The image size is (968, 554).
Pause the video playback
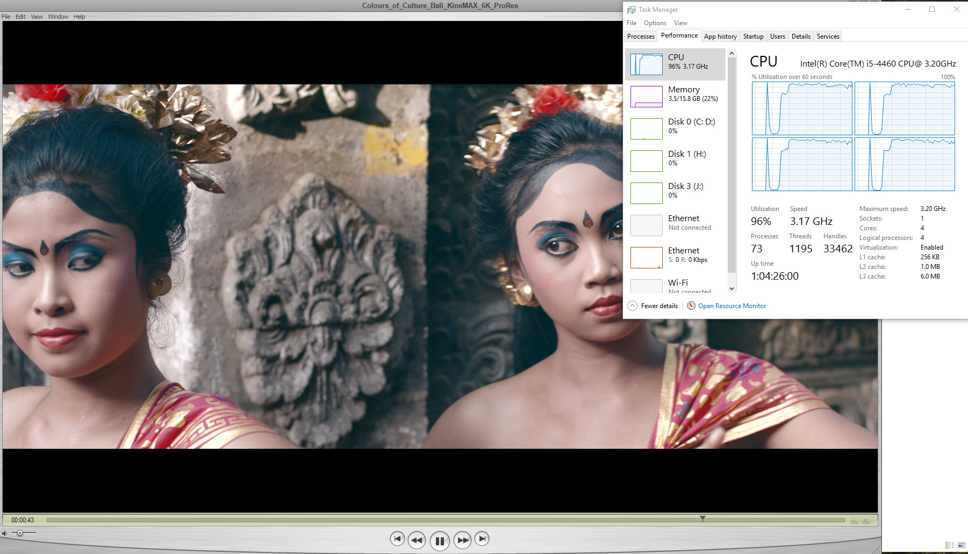pos(440,541)
